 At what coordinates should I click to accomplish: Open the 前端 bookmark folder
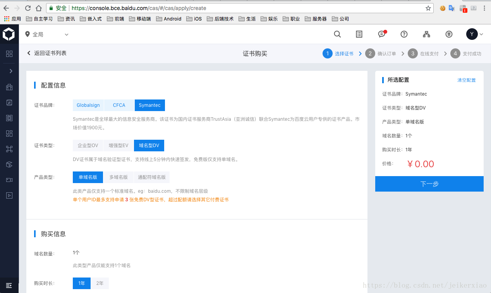tap(115, 19)
